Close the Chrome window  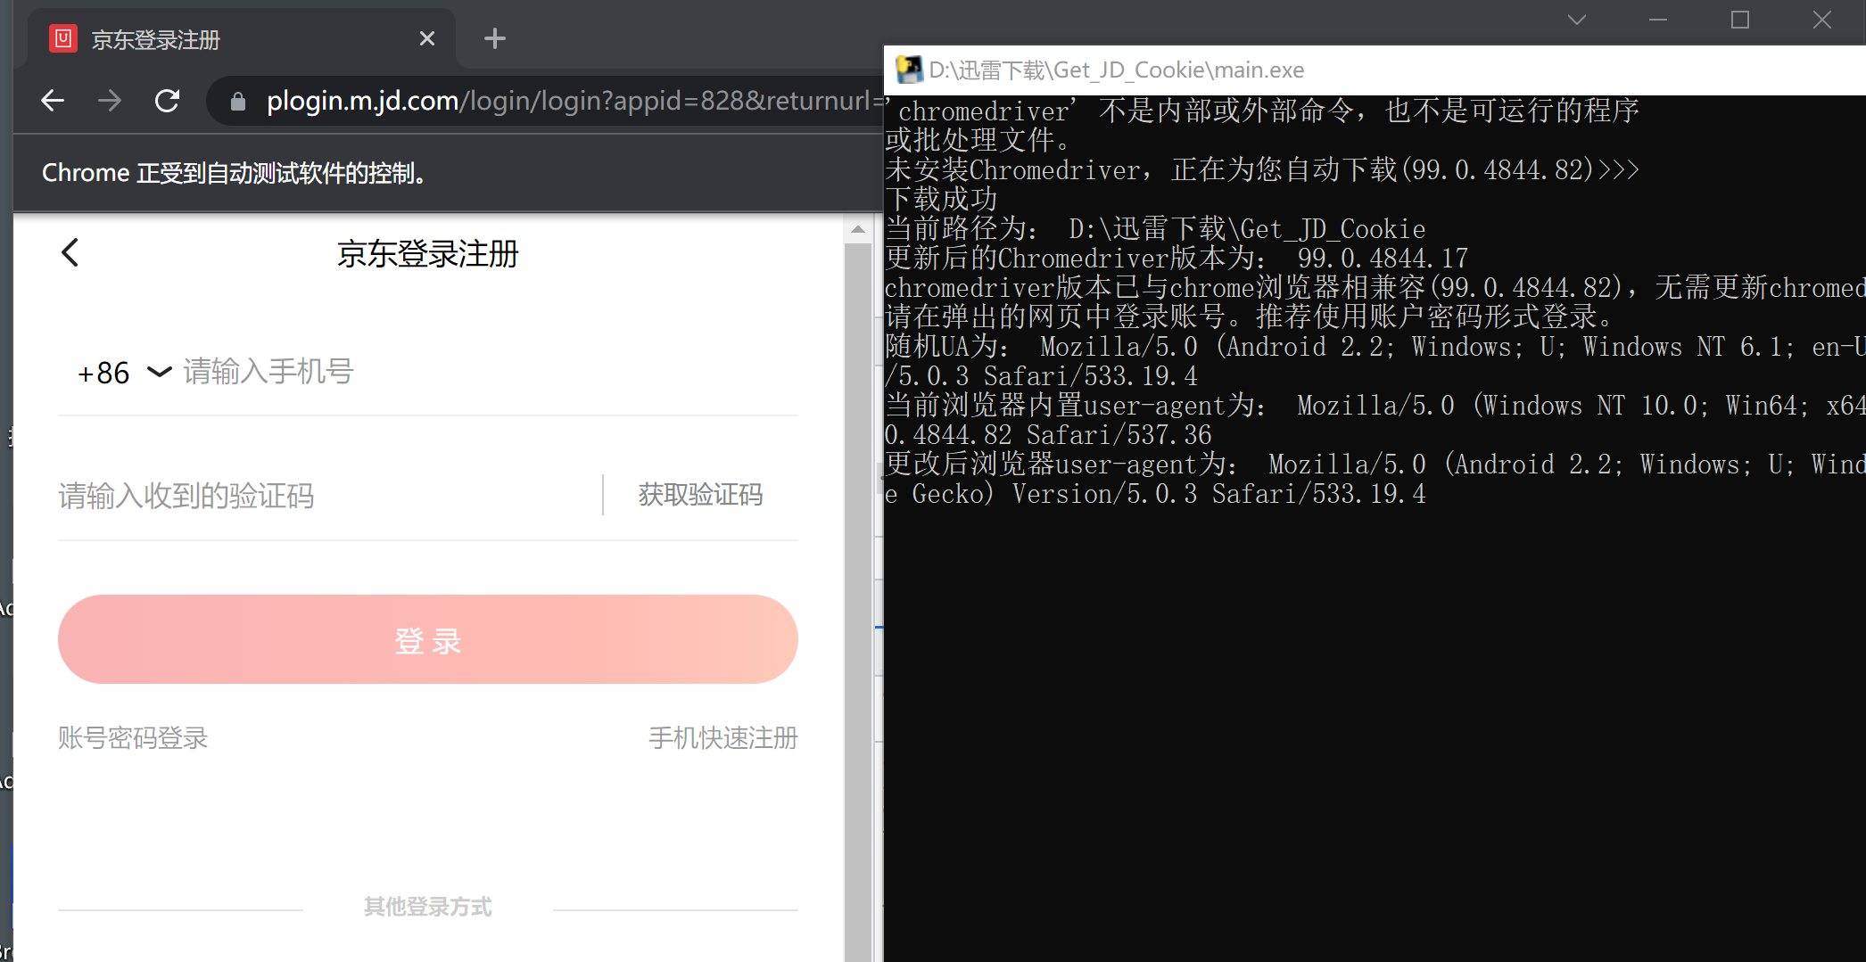[x=1822, y=20]
